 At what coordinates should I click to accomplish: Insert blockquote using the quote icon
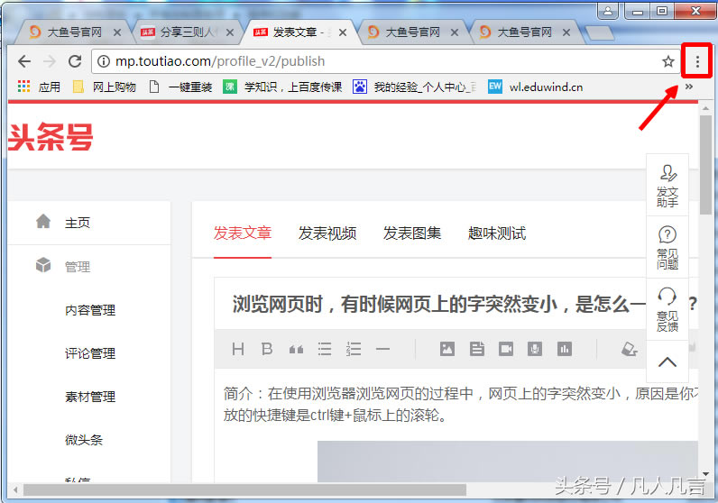[x=296, y=349]
